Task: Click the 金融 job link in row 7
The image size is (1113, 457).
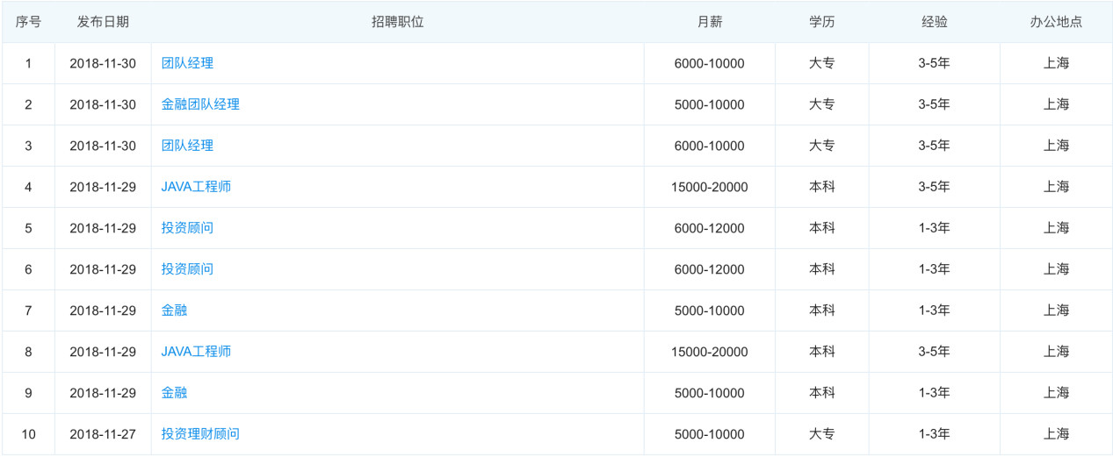Action: tap(174, 311)
